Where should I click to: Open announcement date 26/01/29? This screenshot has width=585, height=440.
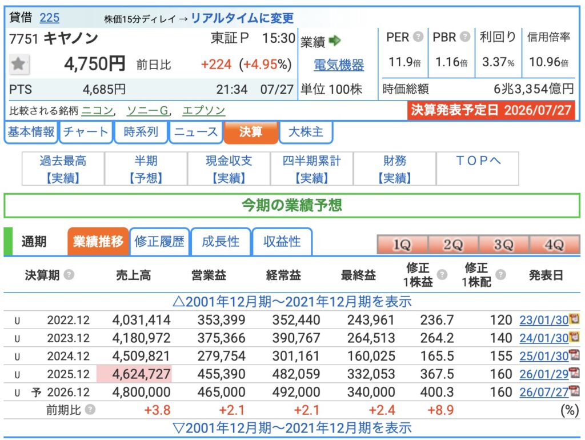544,374
